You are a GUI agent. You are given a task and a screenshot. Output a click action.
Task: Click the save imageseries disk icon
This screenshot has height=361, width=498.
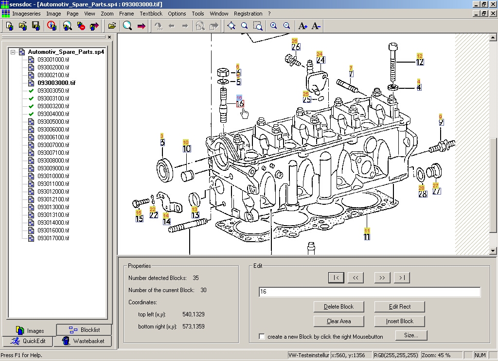(36, 26)
